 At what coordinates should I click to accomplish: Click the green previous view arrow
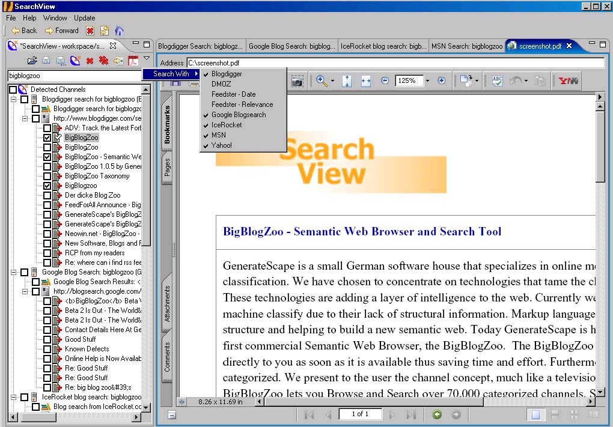tap(437, 414)
